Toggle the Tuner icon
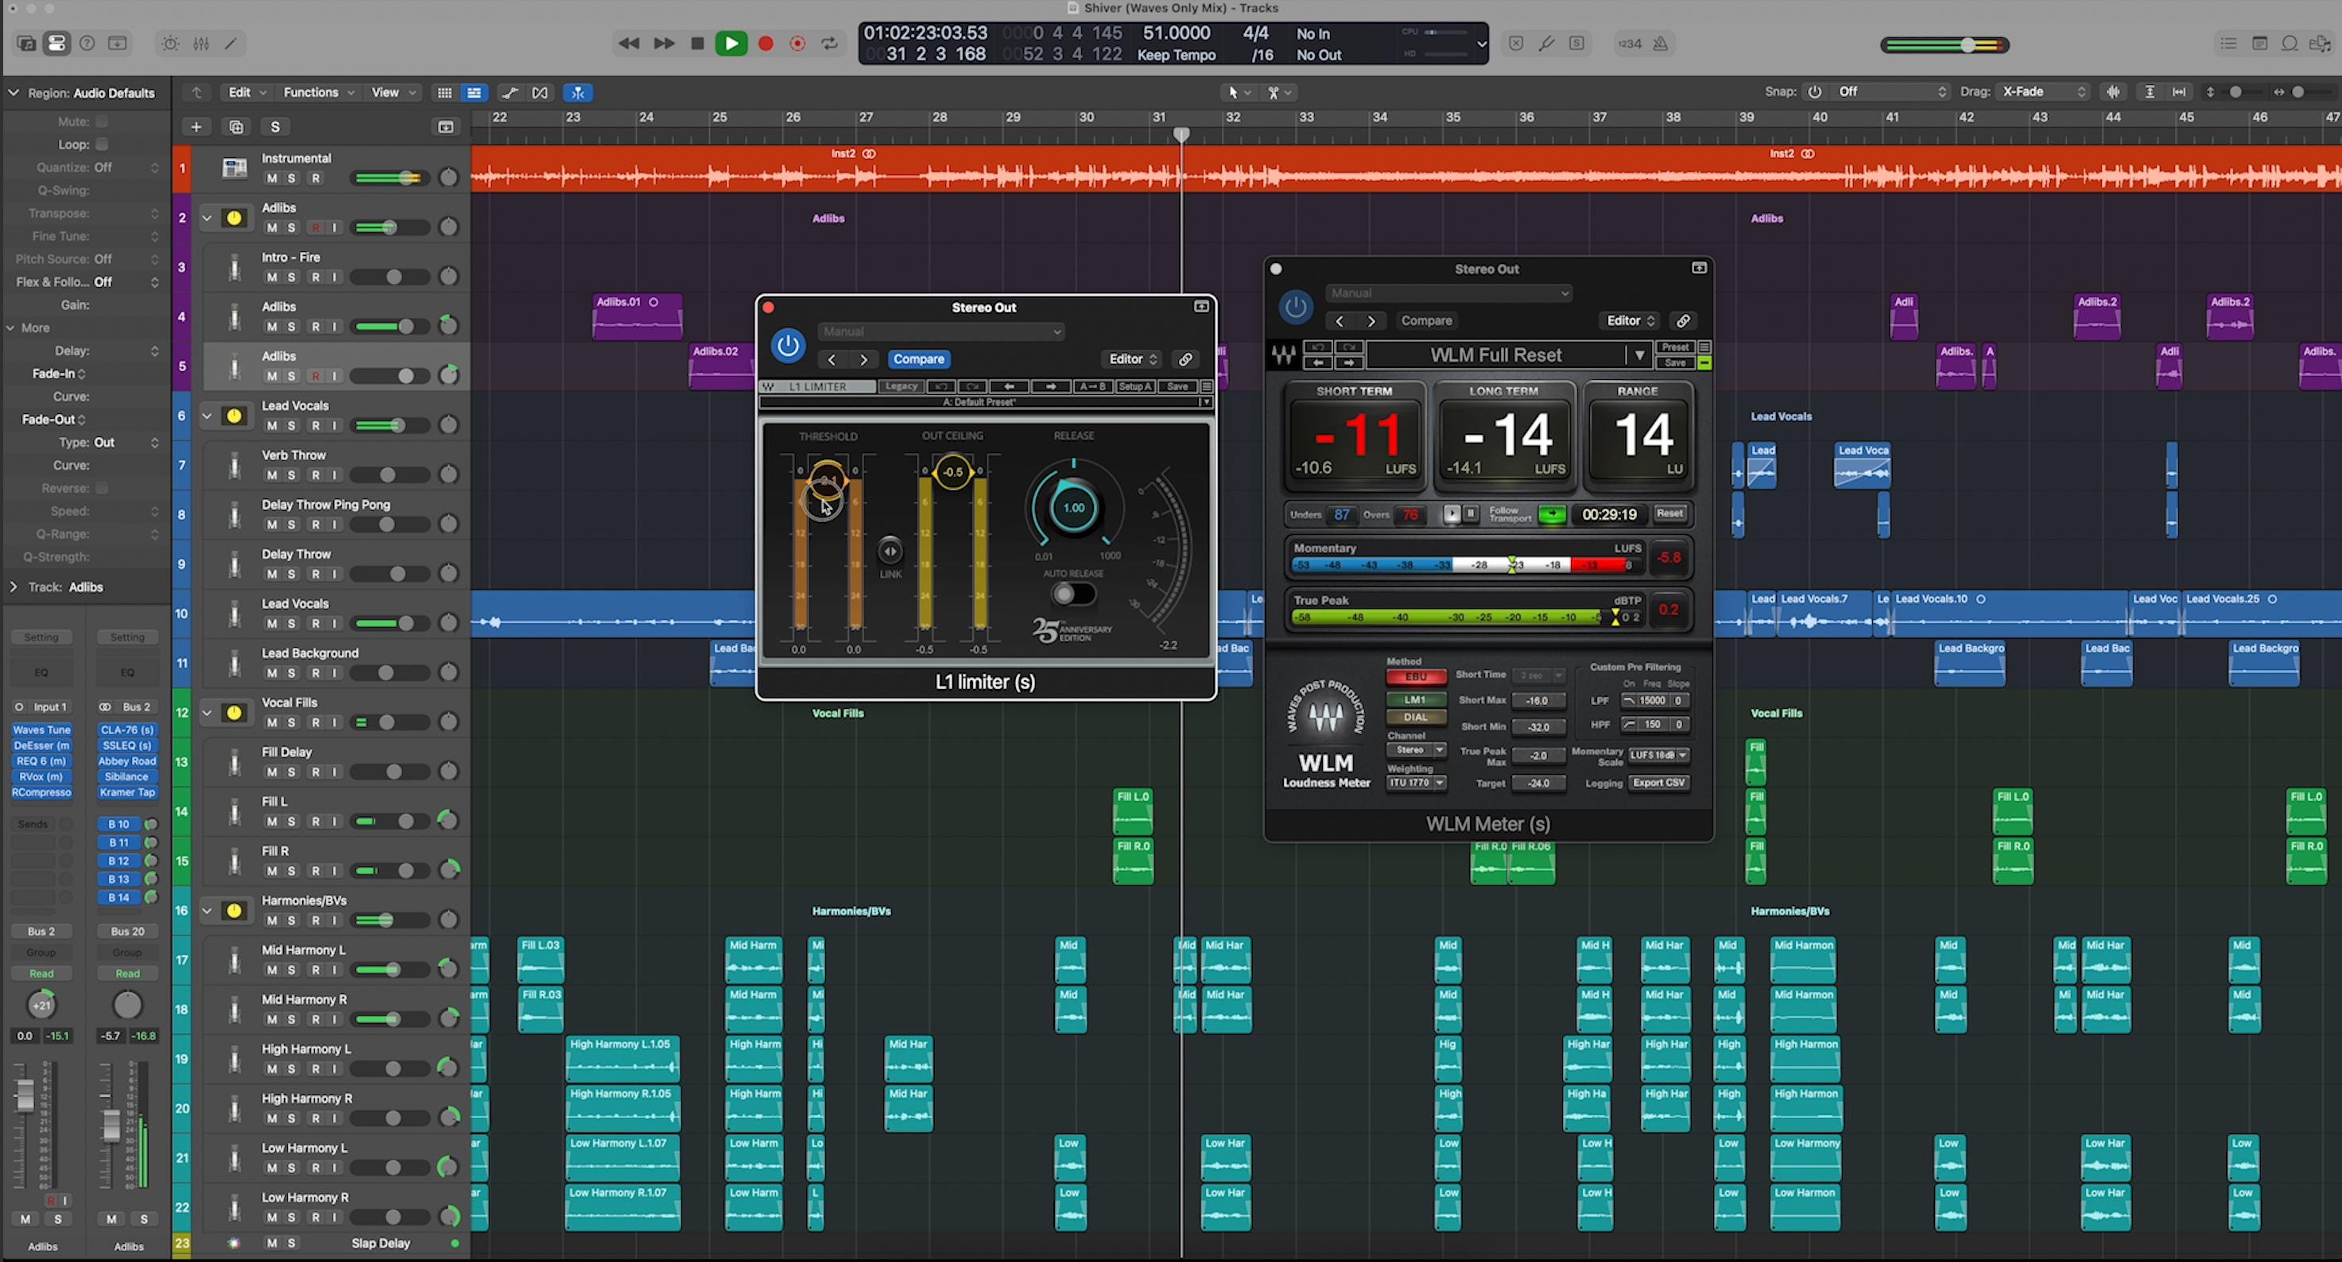2342x1262 pixels. [x=1545, y=44]
